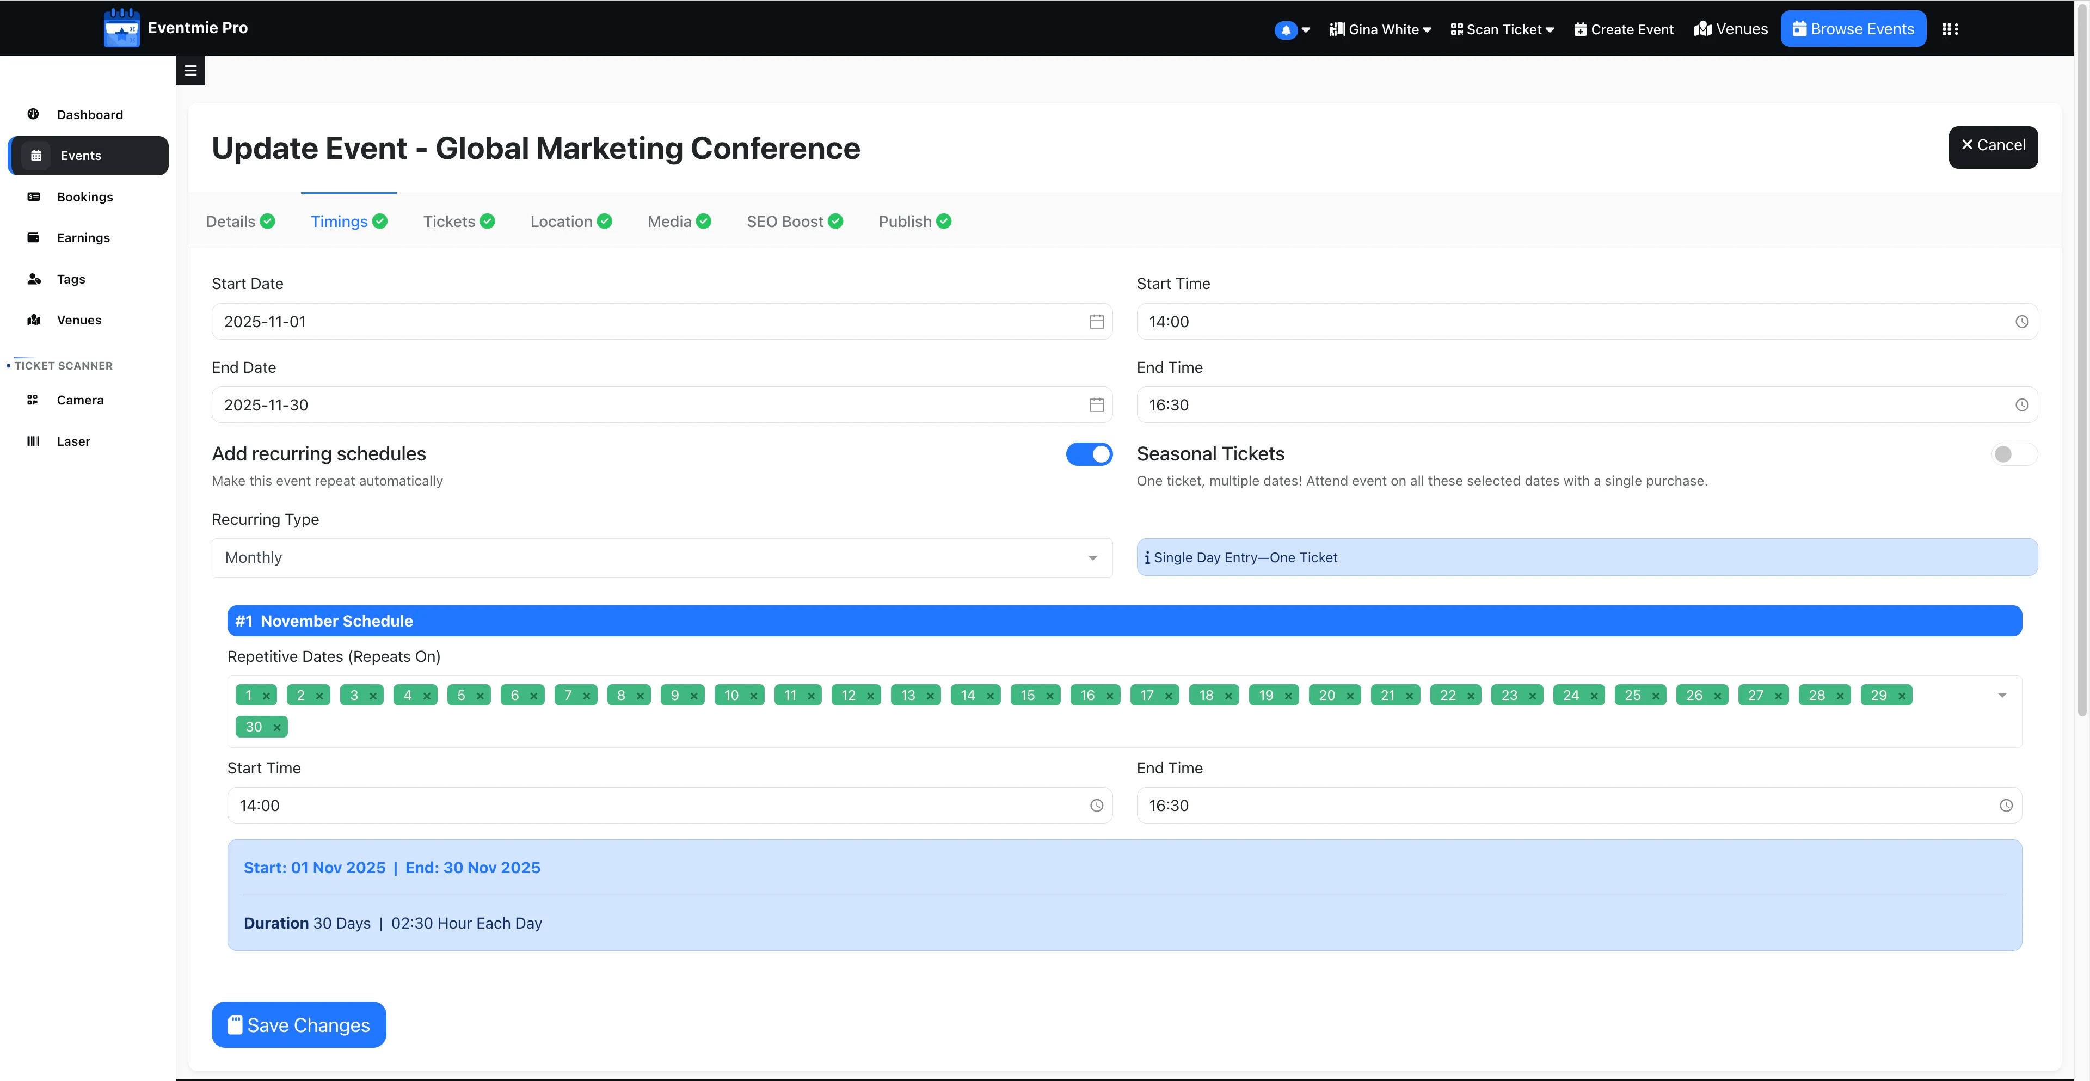Open Camera ticket scanner in sidebar

(x=79, y=400)
